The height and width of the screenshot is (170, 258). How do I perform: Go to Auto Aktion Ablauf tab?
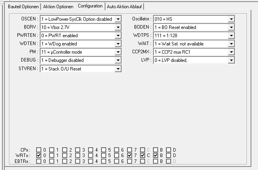tap(124, 7)
